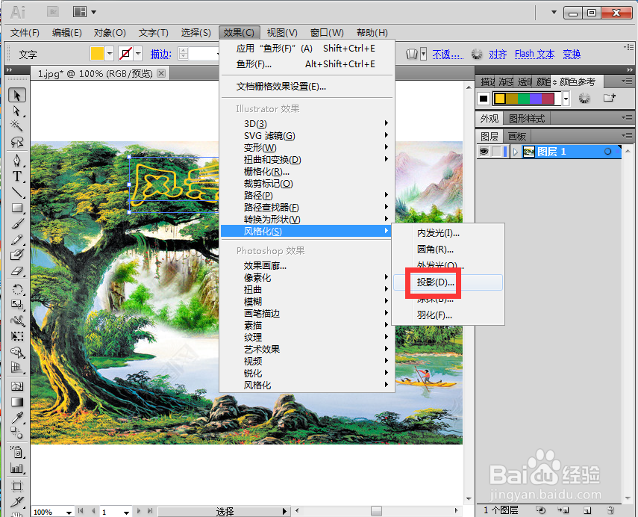638x517 pixels.
Task: Open fill color dropdown arrow
Action: [109, 53]
